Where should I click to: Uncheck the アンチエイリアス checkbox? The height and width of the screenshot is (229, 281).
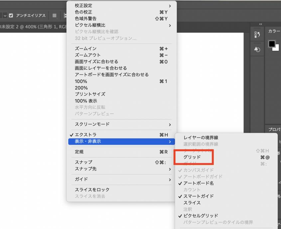tap(11, 16)
